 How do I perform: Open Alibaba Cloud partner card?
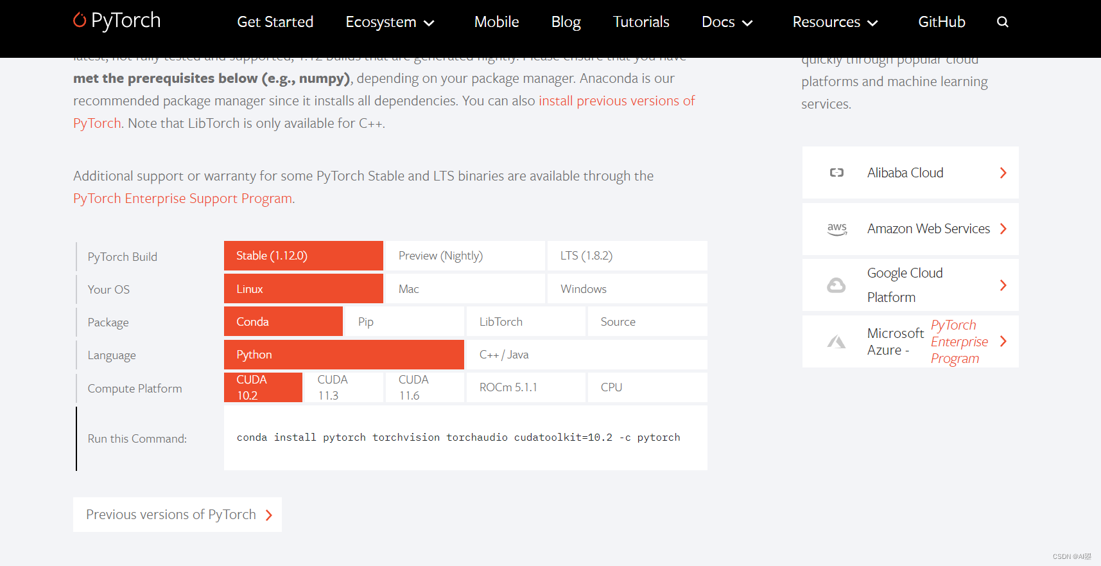tap(910, 173)
